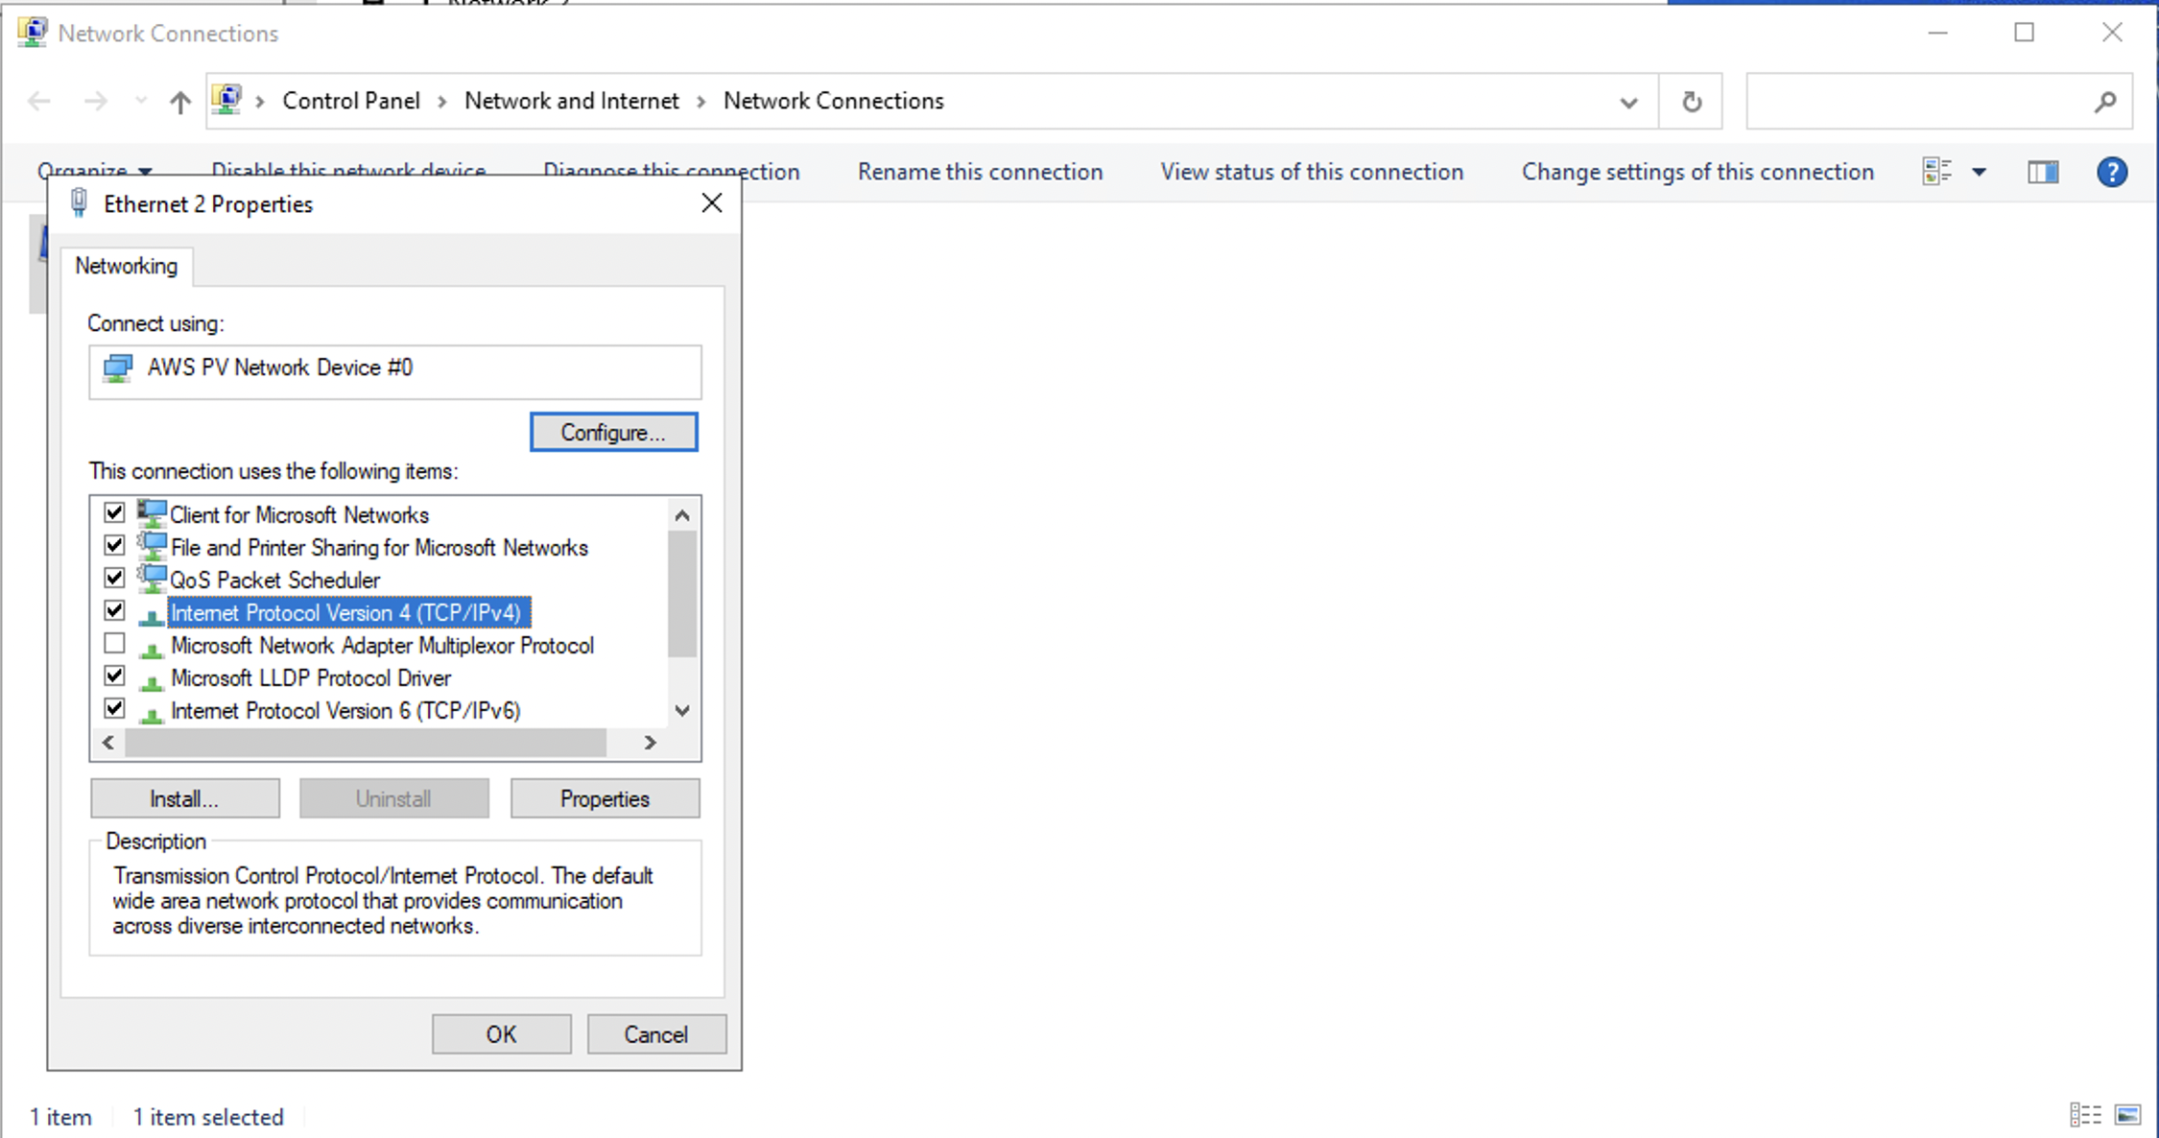Cancel the Ethernet 2 Properties dialog
This screenshot has width=2159, height=1138.
656,1034
